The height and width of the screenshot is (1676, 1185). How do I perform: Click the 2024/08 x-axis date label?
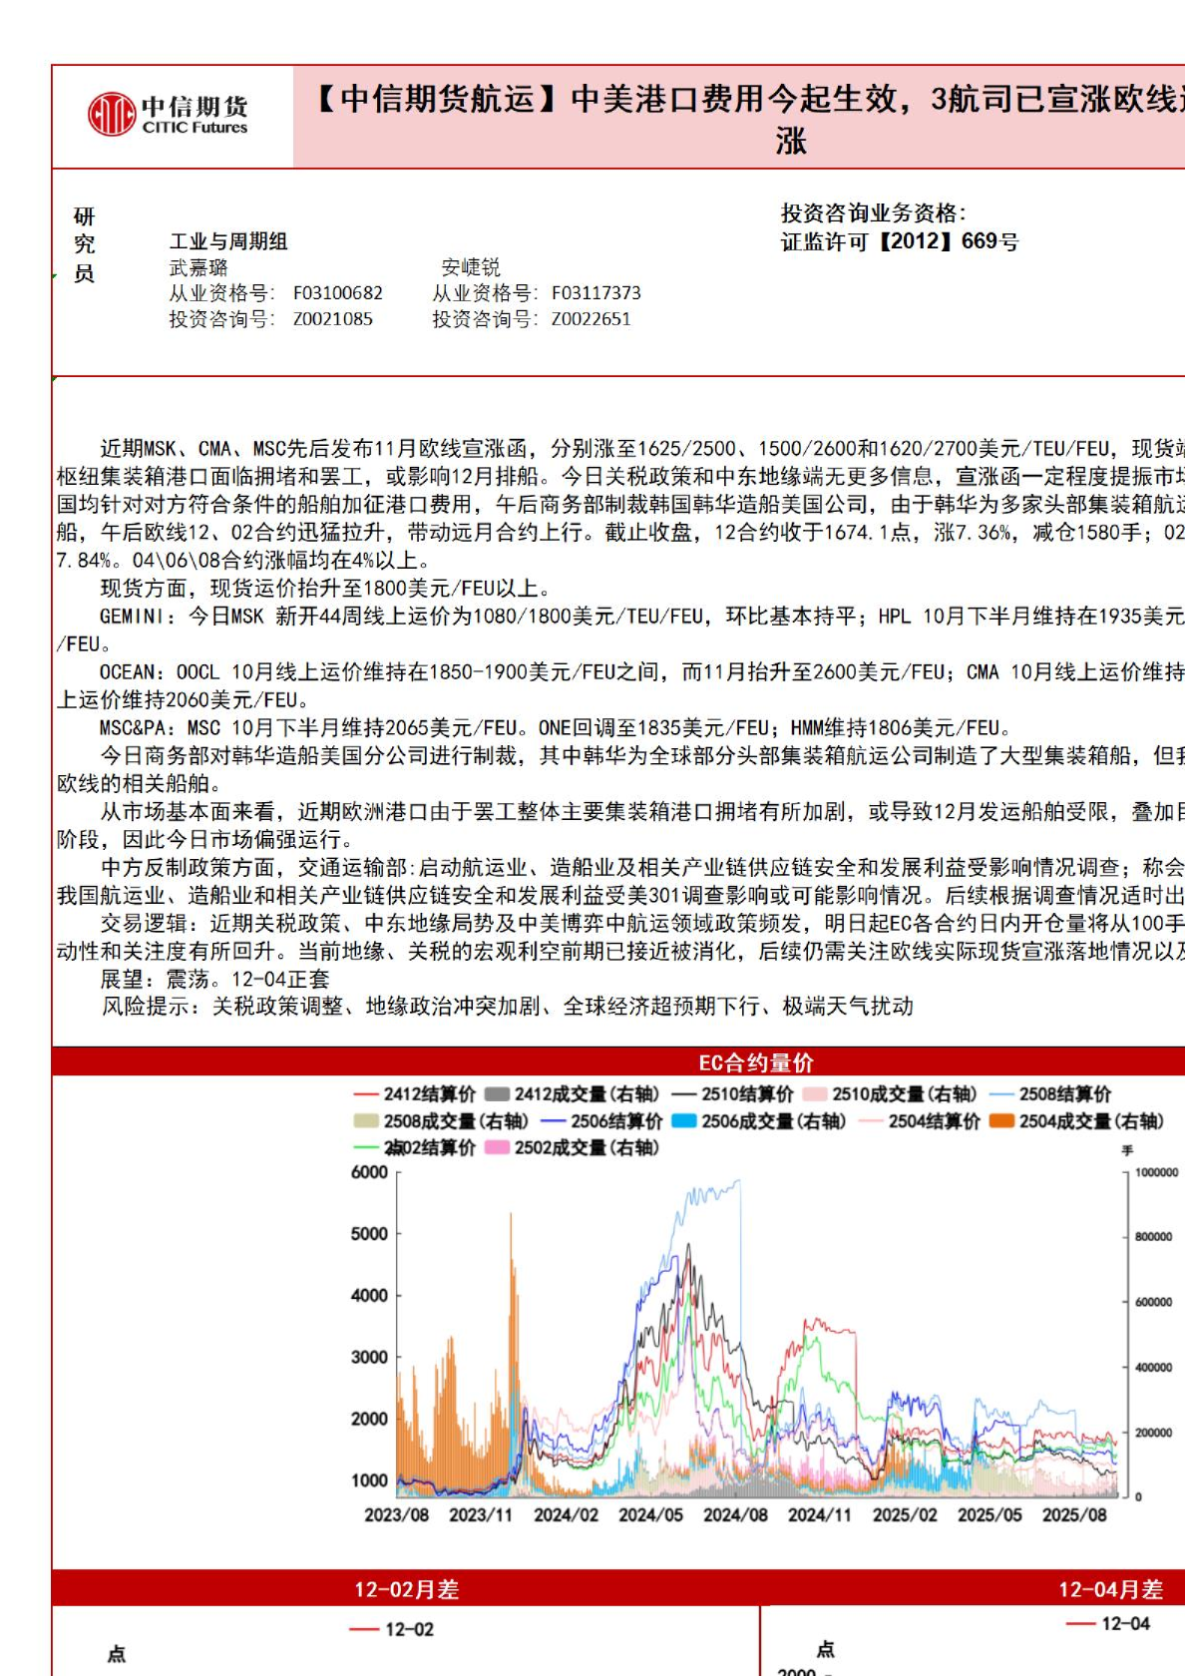click(x=735, y=1514)
